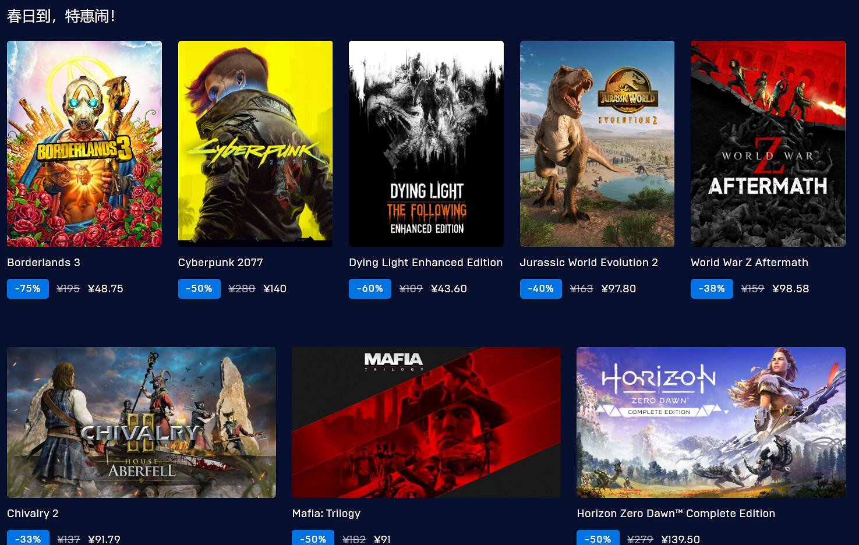
Task: Open World War Z Aftermath cover
Action: coord(768,144)
